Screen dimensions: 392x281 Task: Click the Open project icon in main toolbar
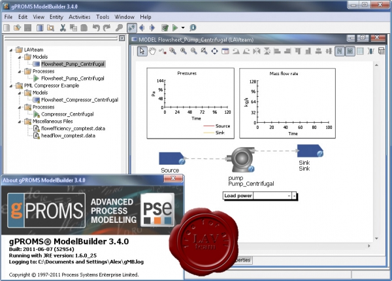[x=17, y=27]
